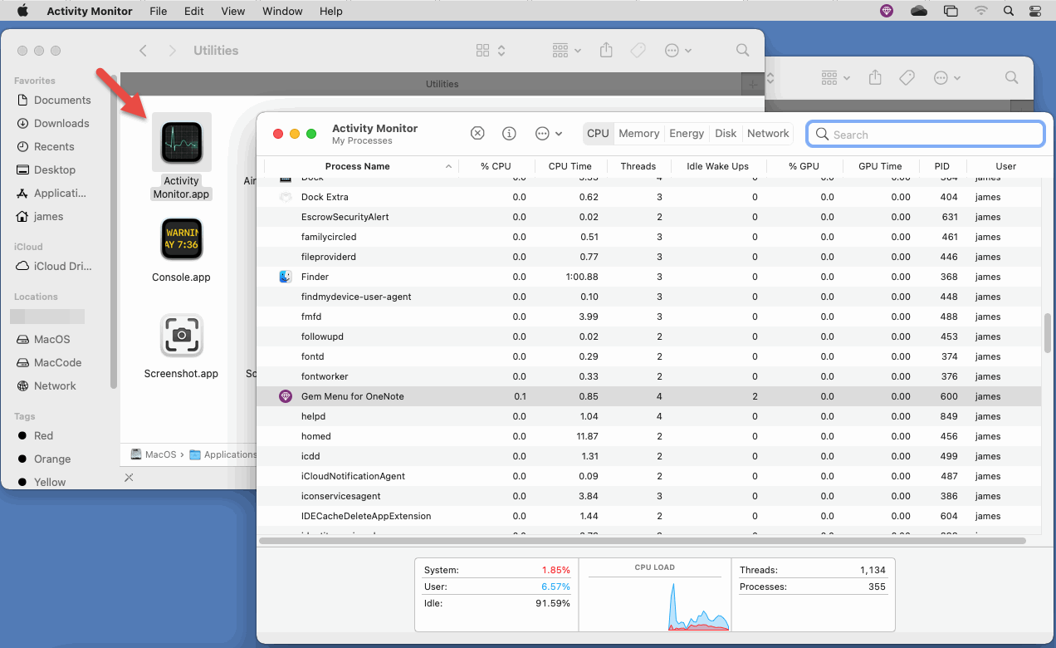
Task: Click the stop process (X) icon
Action: click(477, 133)
